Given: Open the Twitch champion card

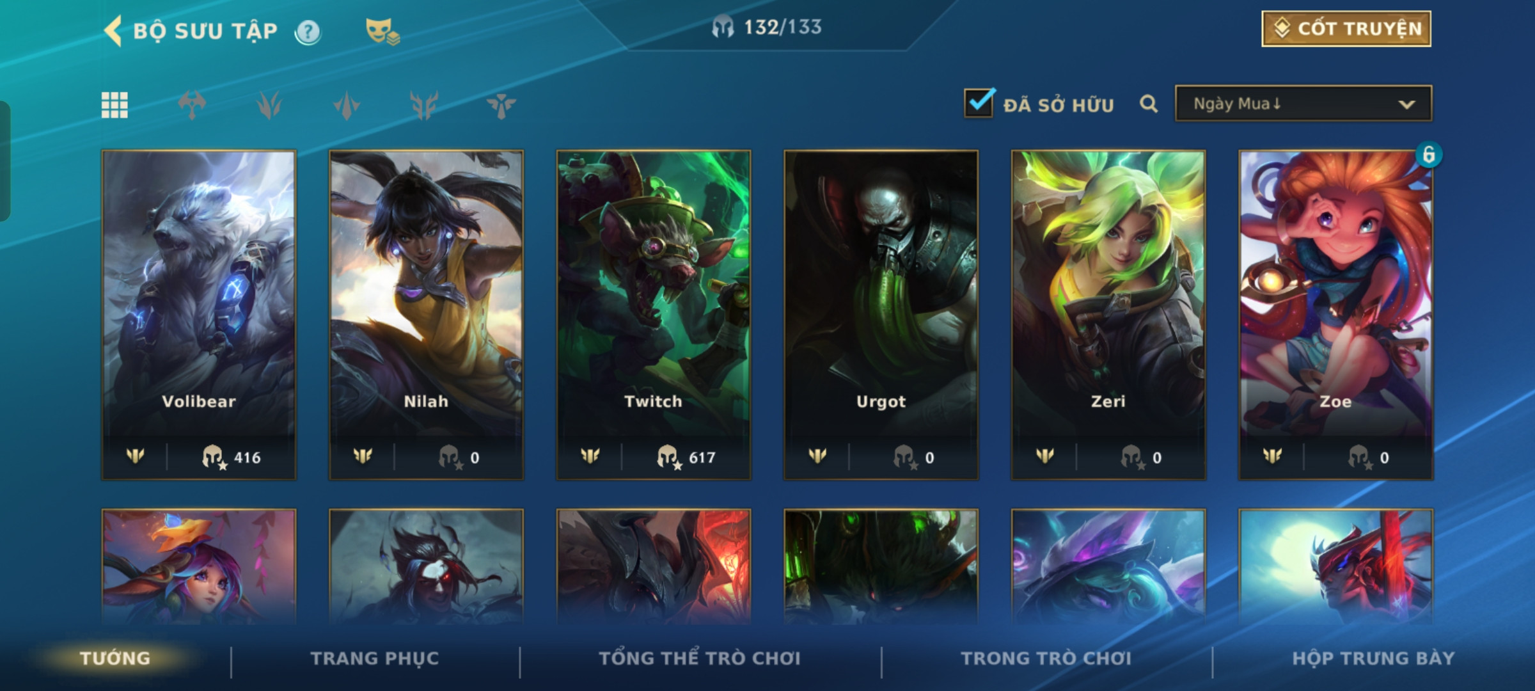Looking at the screenshot, I should (x=654, y=315).
